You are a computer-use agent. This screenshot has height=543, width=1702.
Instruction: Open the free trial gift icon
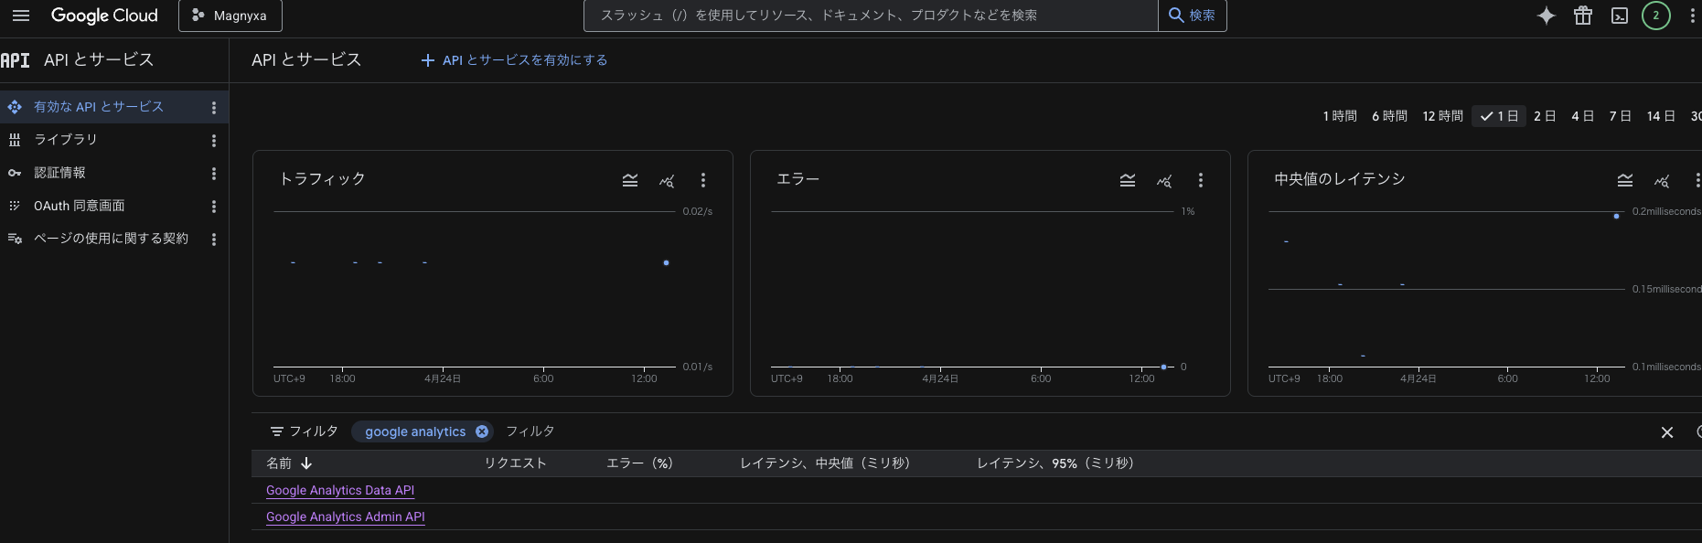(x=1582, y=16)
